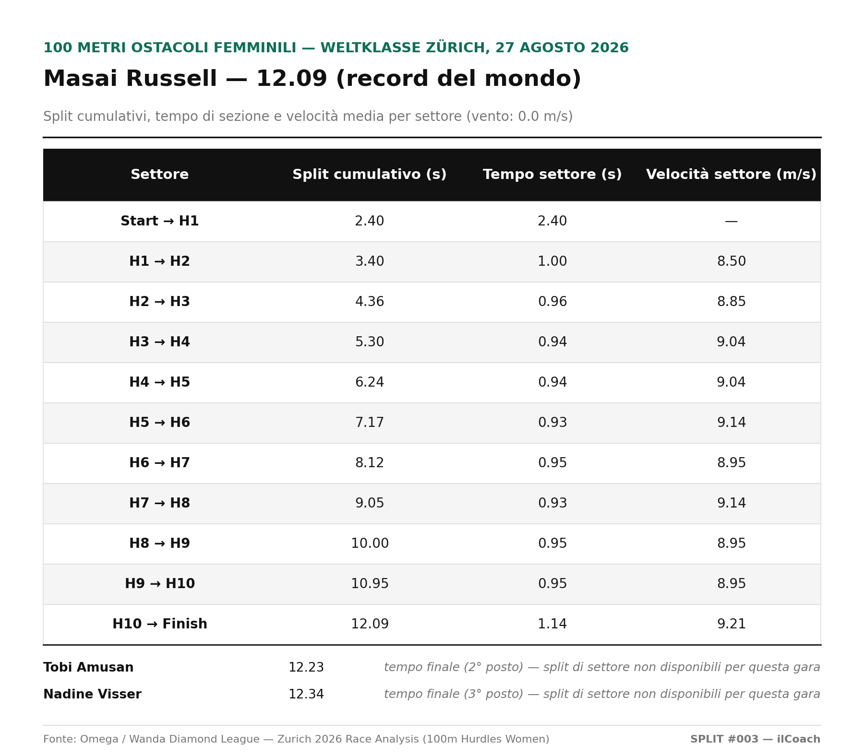
Task: Click the final 12.09 split time
Action: tap(370, 624)
